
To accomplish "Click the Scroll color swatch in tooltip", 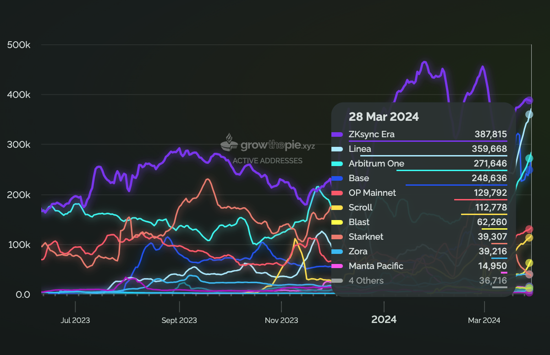I will (337, 208).
